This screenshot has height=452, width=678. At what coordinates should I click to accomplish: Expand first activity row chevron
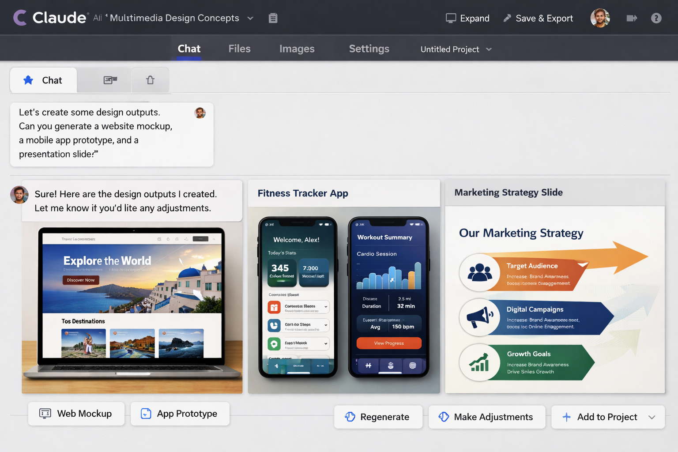point(326,307)
